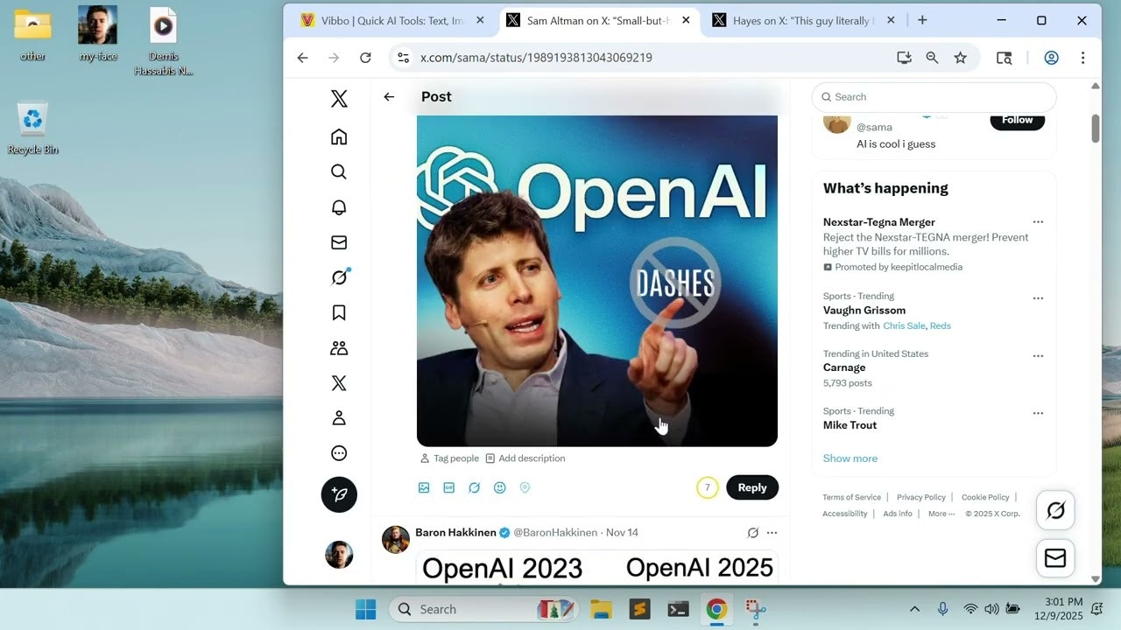The image size is (1121, 630).
Task: Open More circle menu in sidebar
Action: 339,453
